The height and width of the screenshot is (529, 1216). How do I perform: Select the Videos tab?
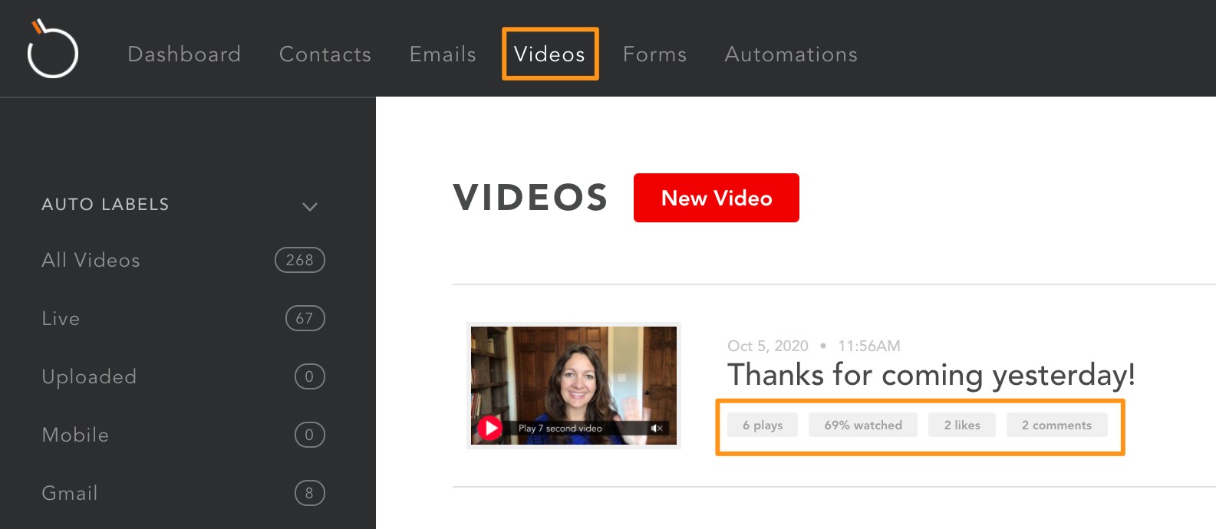tap(549, 54)
